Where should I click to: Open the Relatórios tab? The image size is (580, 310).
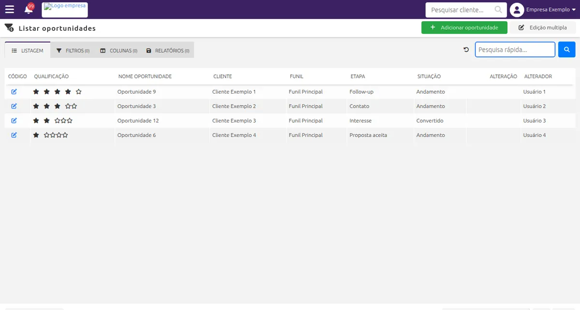pyautogui.click(x=167, y=51)
